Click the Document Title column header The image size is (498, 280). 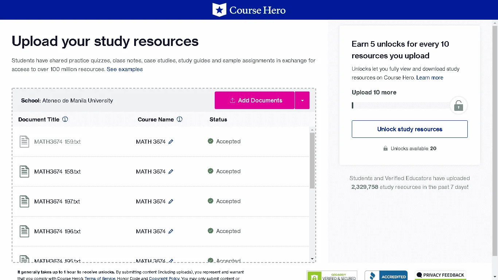[39, 120]
